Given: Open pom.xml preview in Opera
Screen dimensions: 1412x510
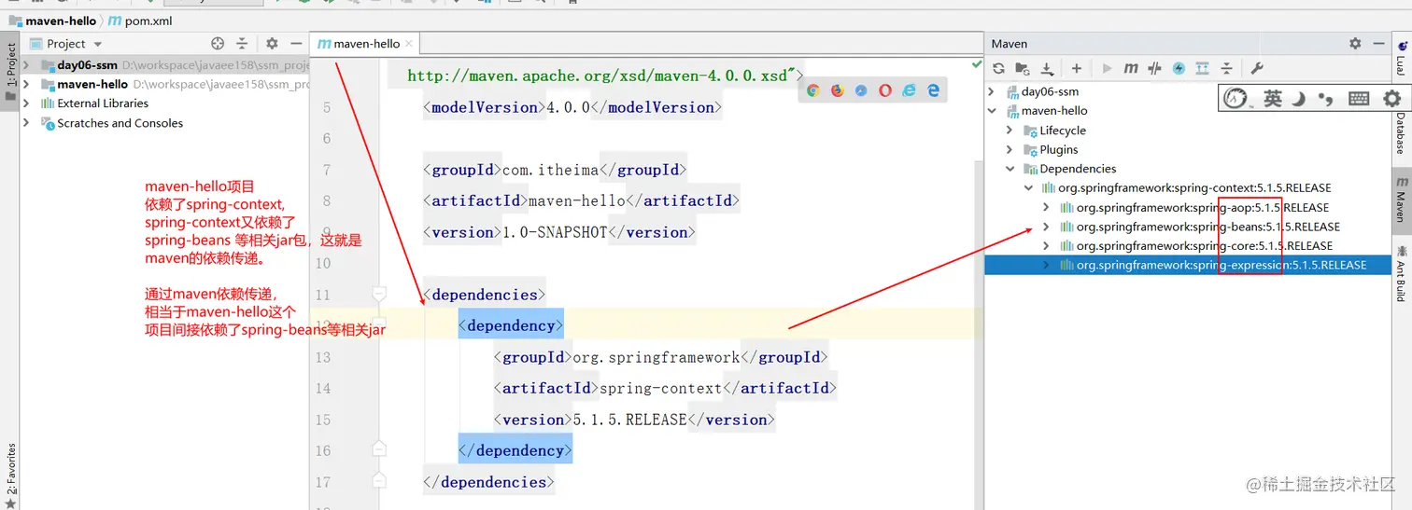Looking at the screenshot, I should pyautogui.click(x=885, y=90).
